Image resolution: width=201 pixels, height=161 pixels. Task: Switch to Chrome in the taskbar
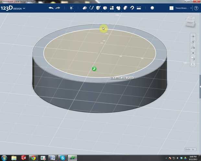tap(33, 158)
